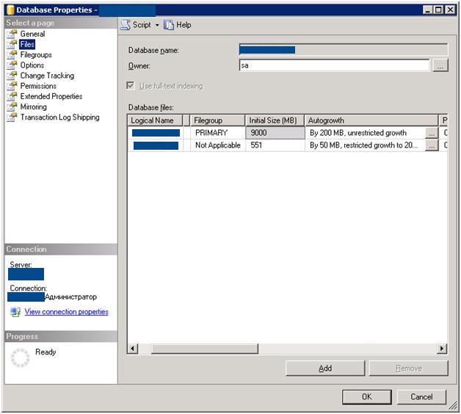Click the horizontal scrollbar right arrow
The height and width of the screenshot is (414, 461).
(x=442, y=349)
